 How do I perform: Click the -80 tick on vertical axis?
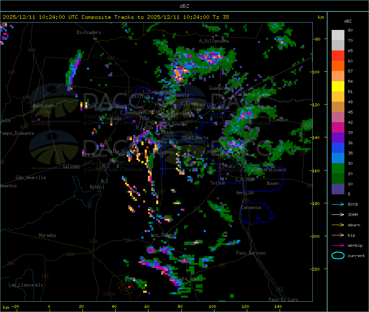(x=317, y=39)
